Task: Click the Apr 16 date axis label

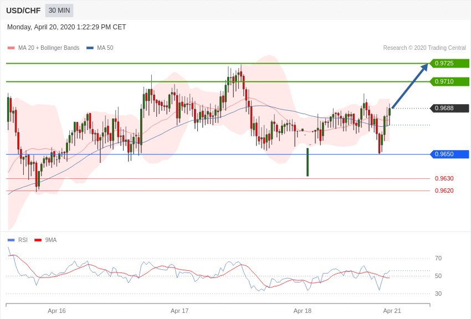Action: click(57, 311)
